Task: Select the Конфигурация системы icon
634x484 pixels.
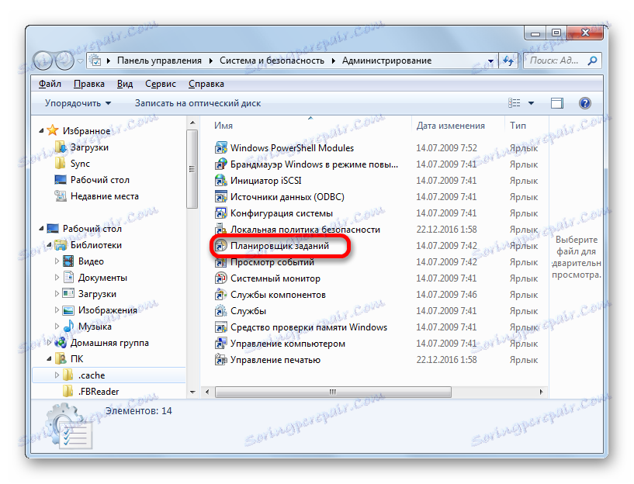Action: click(220, 213)
